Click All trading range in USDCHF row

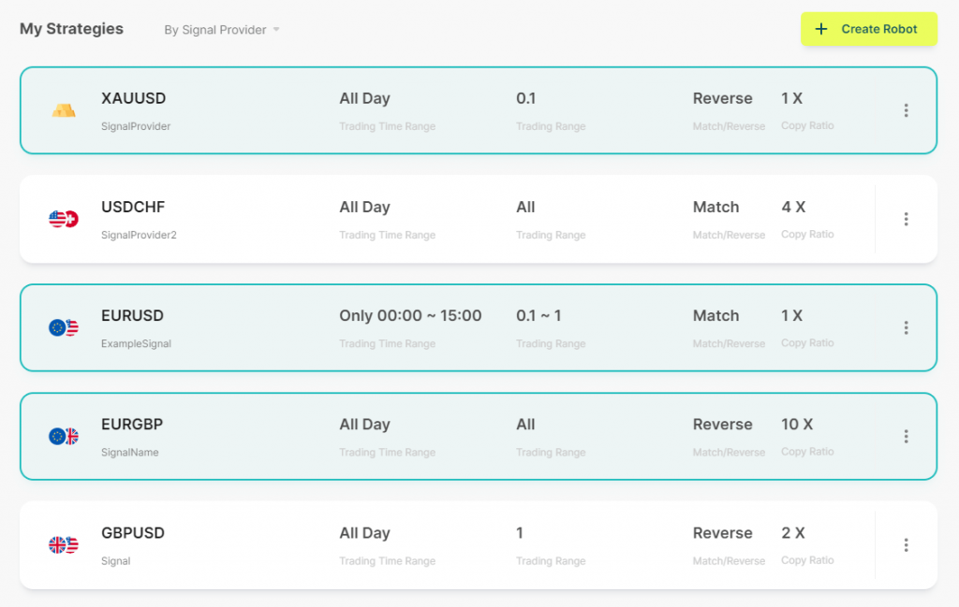coord(525,207)
